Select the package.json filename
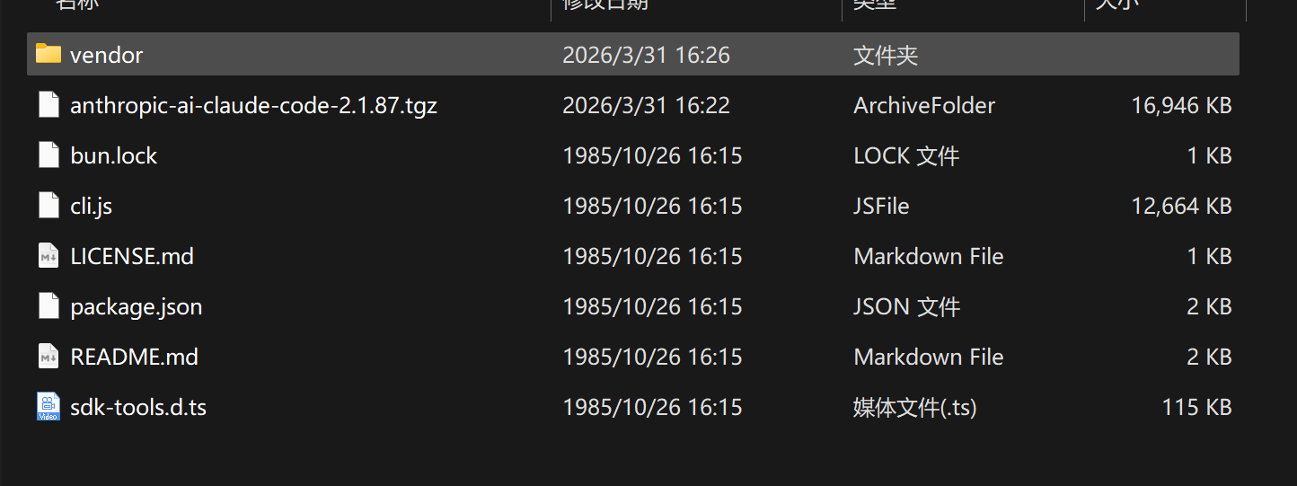This screenshot has width=1297, height=486. click(136, 306)
